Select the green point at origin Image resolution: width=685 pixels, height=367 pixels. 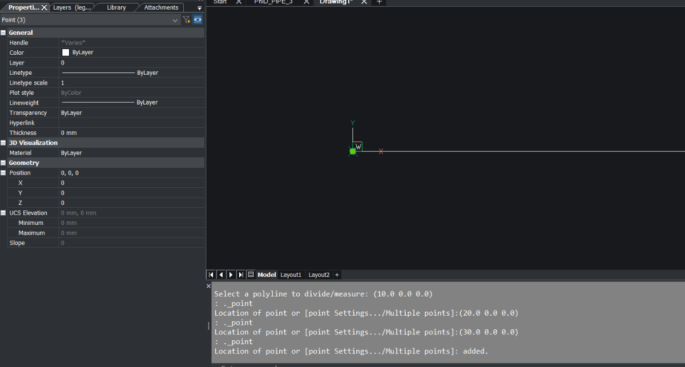click(353, 151)
